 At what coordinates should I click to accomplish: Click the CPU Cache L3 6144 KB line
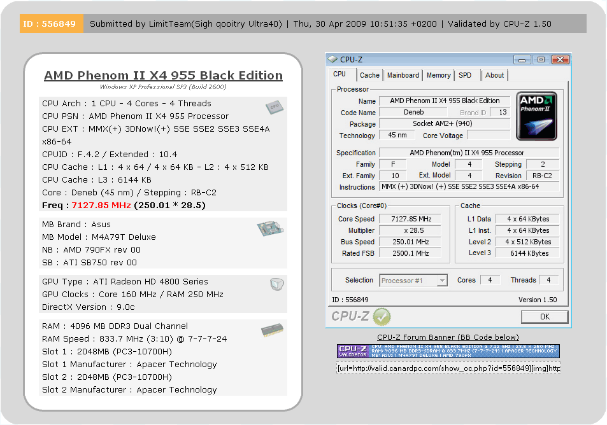pos(97,180)
